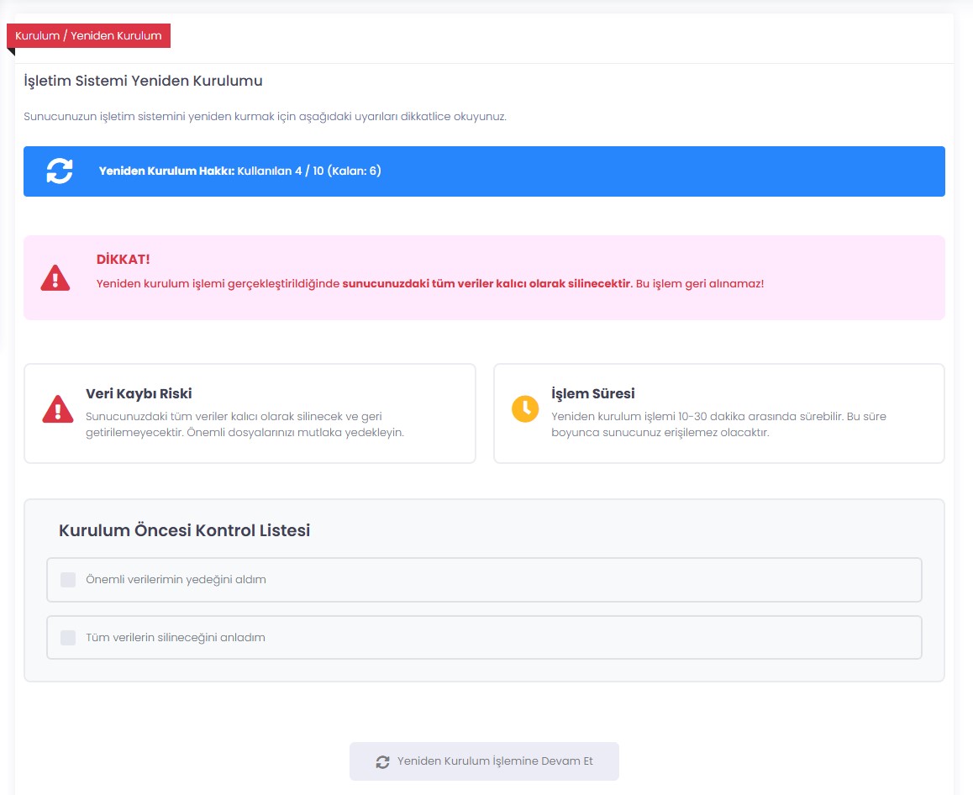Click the "Önemli verilerimin yedeğini aldım" label text
The height and width of the screenshot is (795, 973).
coord(176,580)
